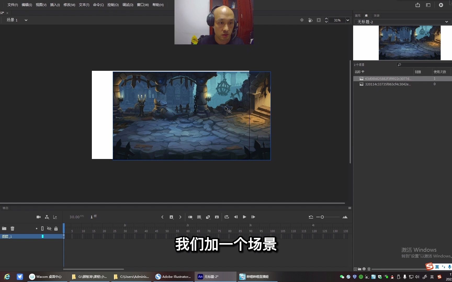The width and height of the screenshot is (452, 282).
Task: Open the 插入(I) menu
Action: (55, 5)
